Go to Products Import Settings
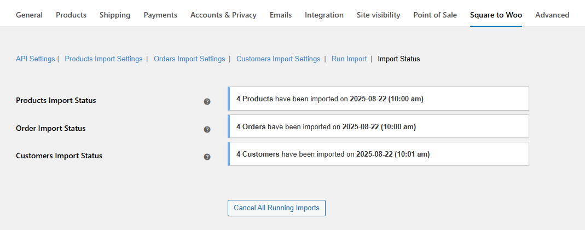Image resolution: width=585 pixels, height=230 pixels. [x=103, y=59]
